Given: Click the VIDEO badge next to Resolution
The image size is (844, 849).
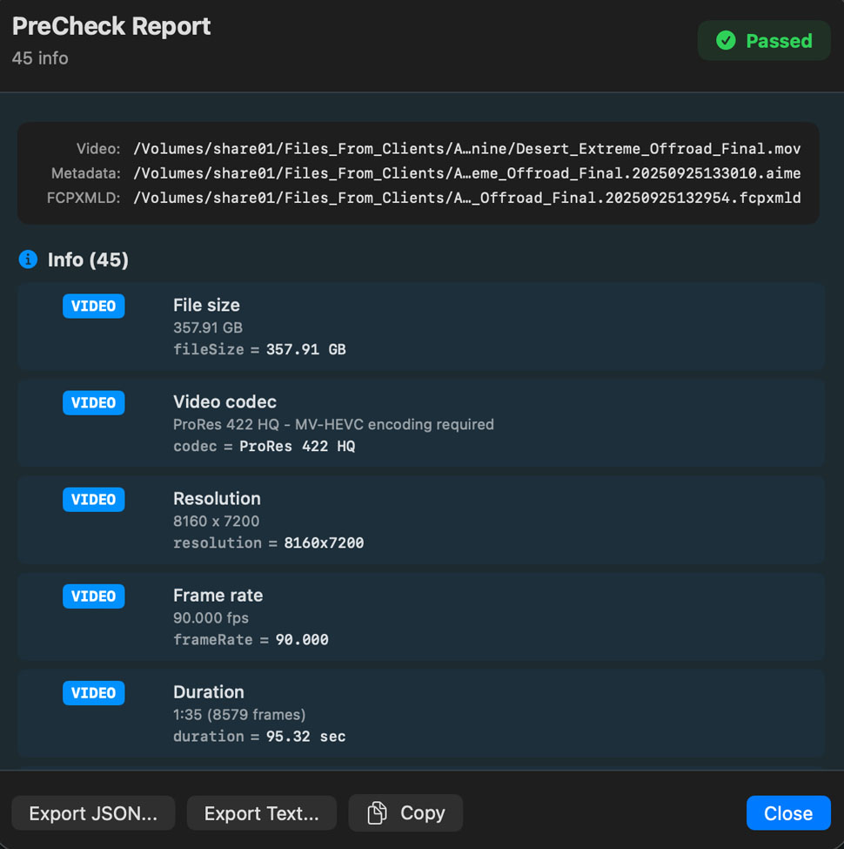Looking at the screenshot, I should (94, 500).
